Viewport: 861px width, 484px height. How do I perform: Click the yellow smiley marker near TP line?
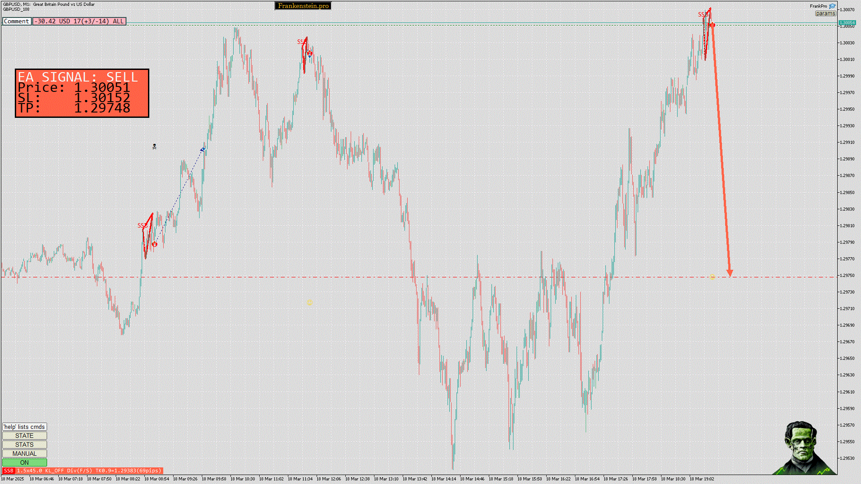click(713, 277)
